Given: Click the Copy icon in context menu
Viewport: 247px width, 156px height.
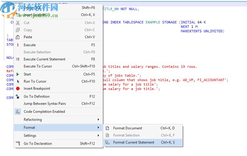Looking at the screenshot, I should tap(18, 30).
